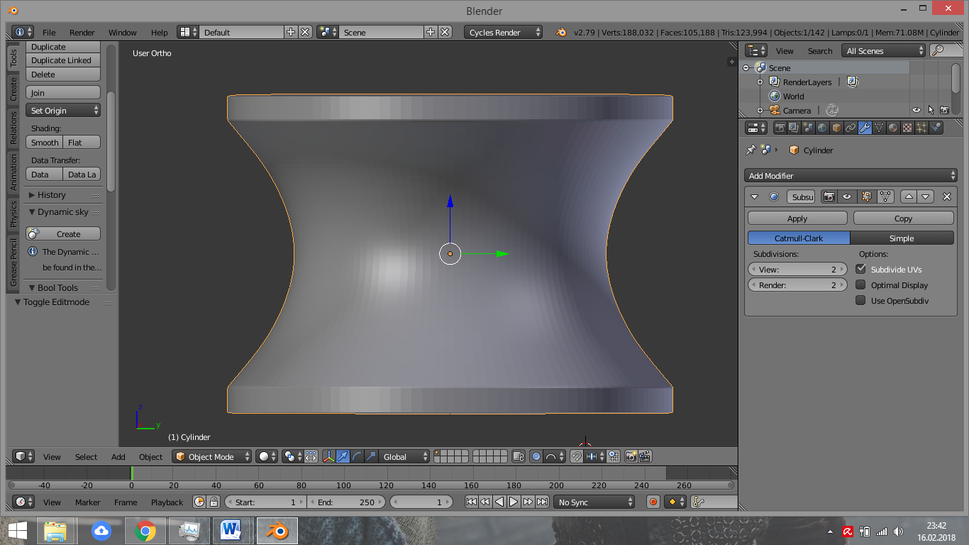Screen dimensions: 969x545
Task: Select the Simple subdivision type
Action: [x=902, y=238]
